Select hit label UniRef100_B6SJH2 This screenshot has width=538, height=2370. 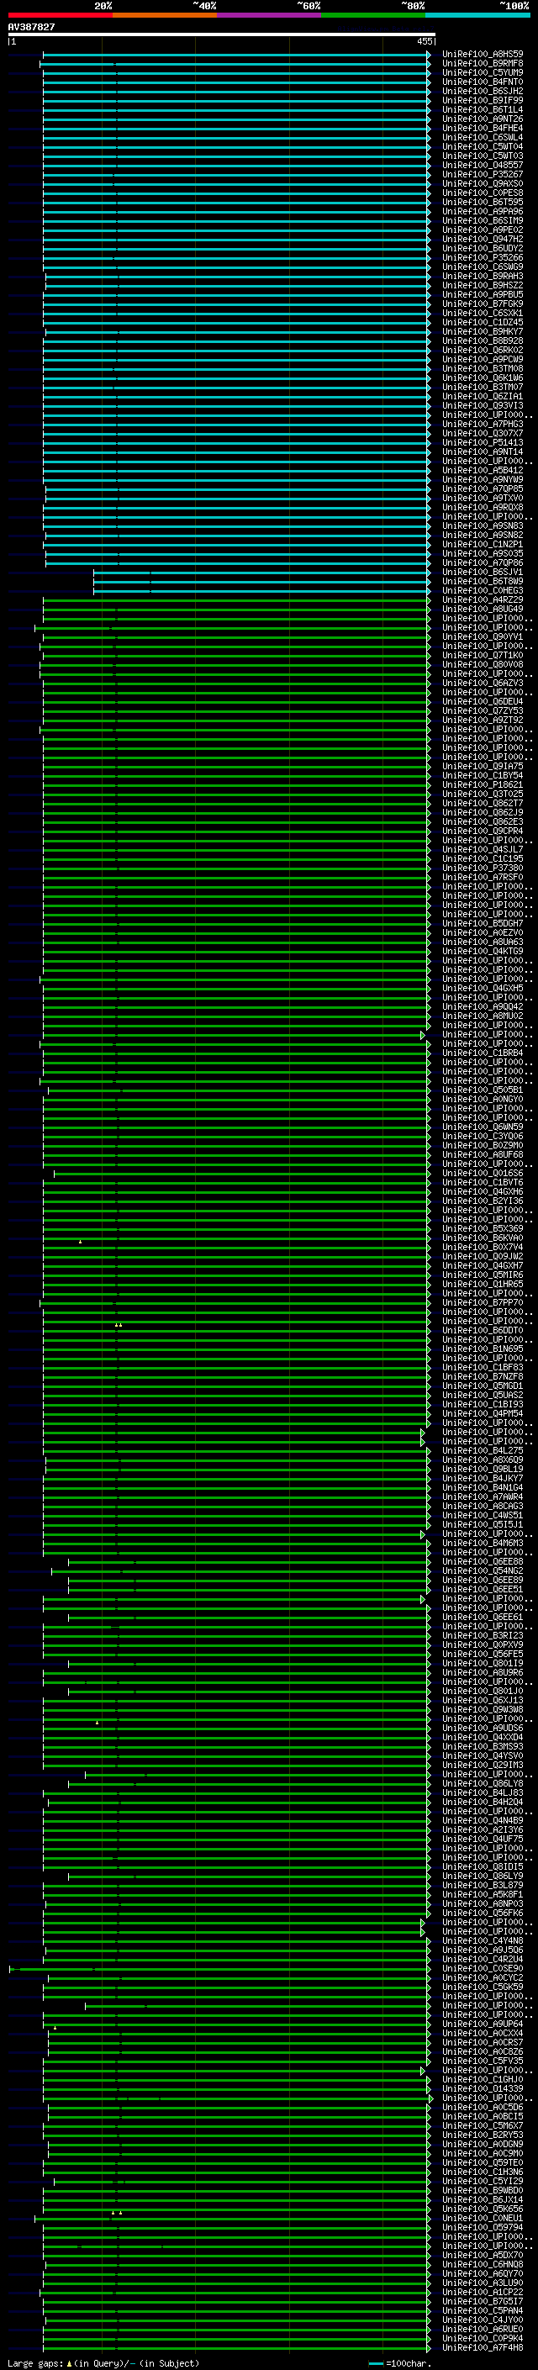pyautogui.click(x=483, y=91)
